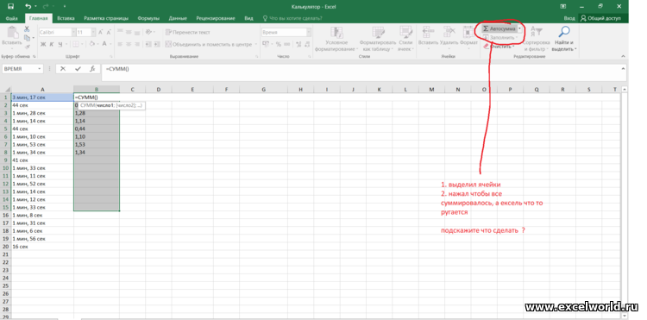Viewport: 647px width, 320px height.
Task: Toggle Перенести текст wrap text
Action: [188, 32]
